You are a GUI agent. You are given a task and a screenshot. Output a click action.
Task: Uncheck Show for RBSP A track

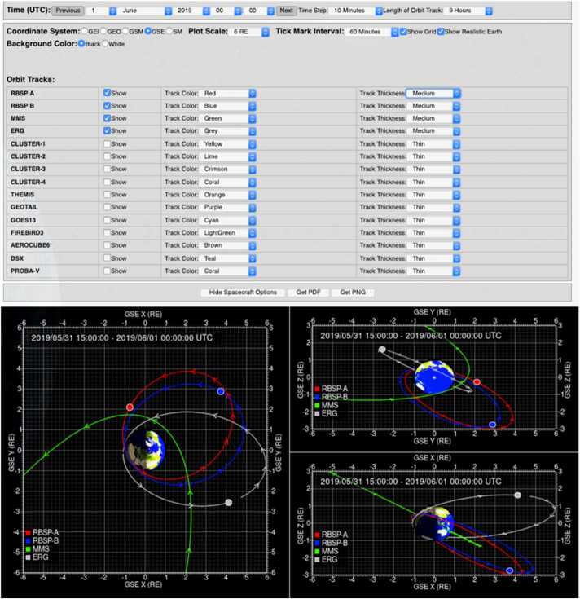pyautogui.click(x=108, y=93)
